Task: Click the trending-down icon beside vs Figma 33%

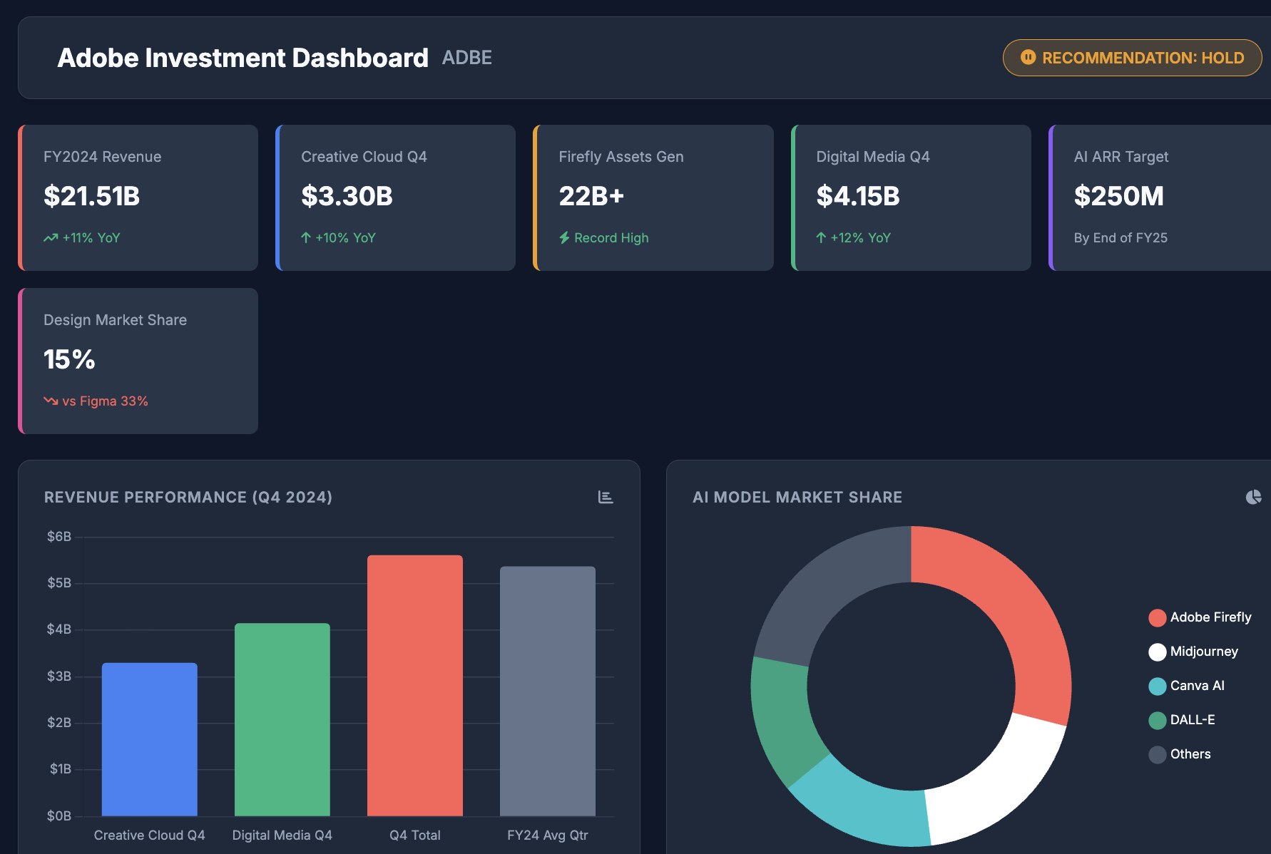Action: [x=51, y=401]
